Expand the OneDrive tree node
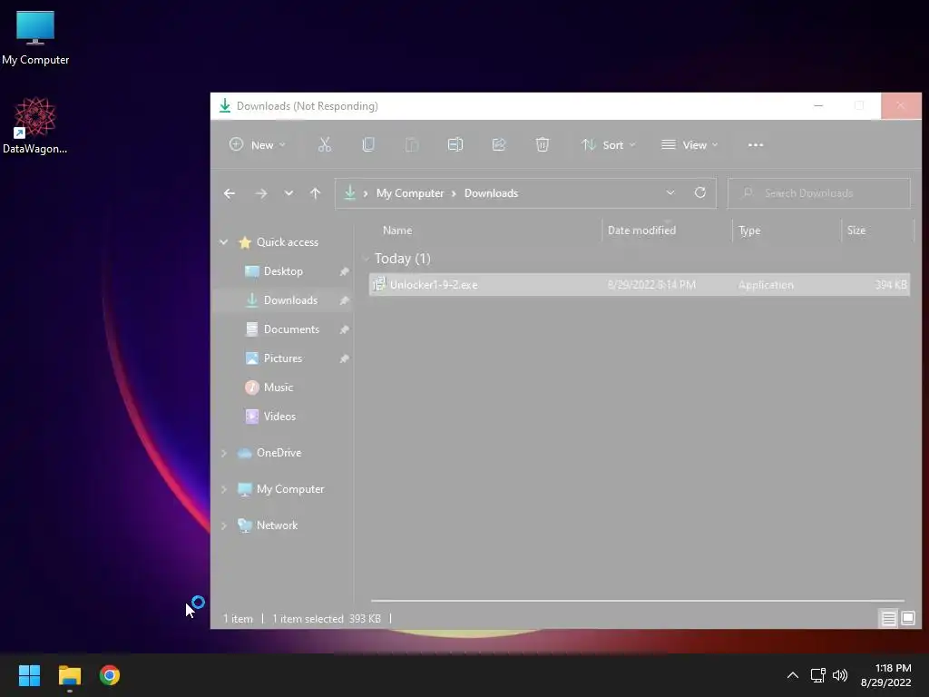 tap(224, 453)
